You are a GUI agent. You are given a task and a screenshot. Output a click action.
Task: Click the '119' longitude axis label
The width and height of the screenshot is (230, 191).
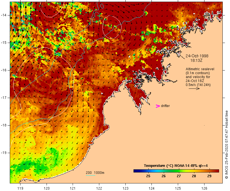point(20,188)
